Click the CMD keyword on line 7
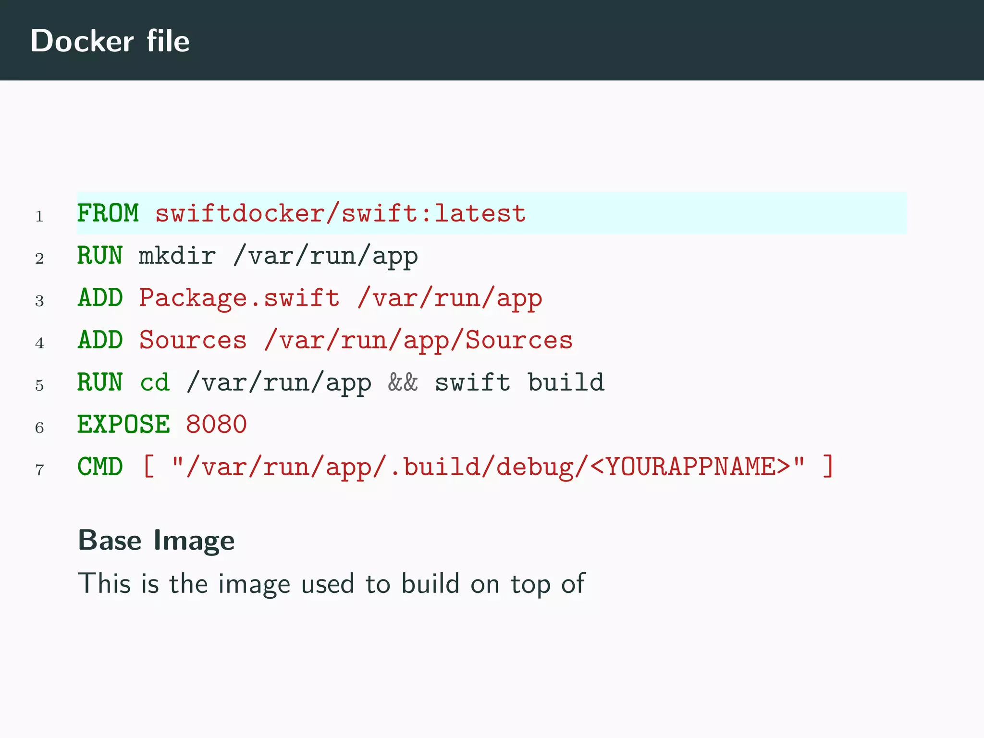The width and height of the screenshot is (984, 738). [100, 467]
